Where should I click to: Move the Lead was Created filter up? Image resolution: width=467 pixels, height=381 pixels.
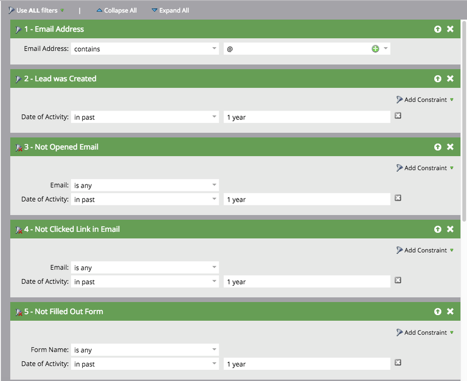click(438, 79)
